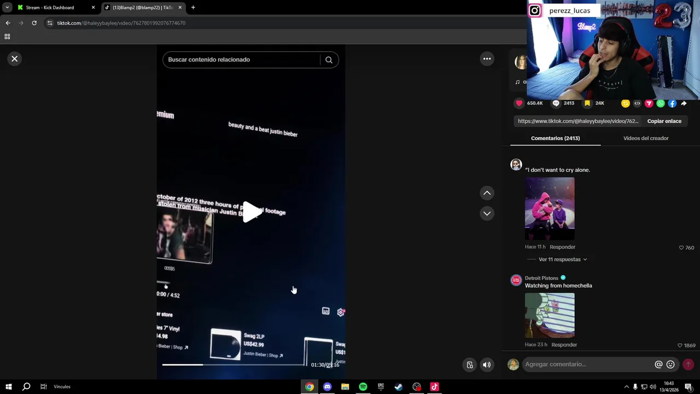Get embed code with the </> icon
This screenshot has width=700, height=394.
point(637,103)
